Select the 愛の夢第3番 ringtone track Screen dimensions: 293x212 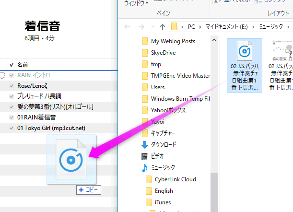point(55,106)
